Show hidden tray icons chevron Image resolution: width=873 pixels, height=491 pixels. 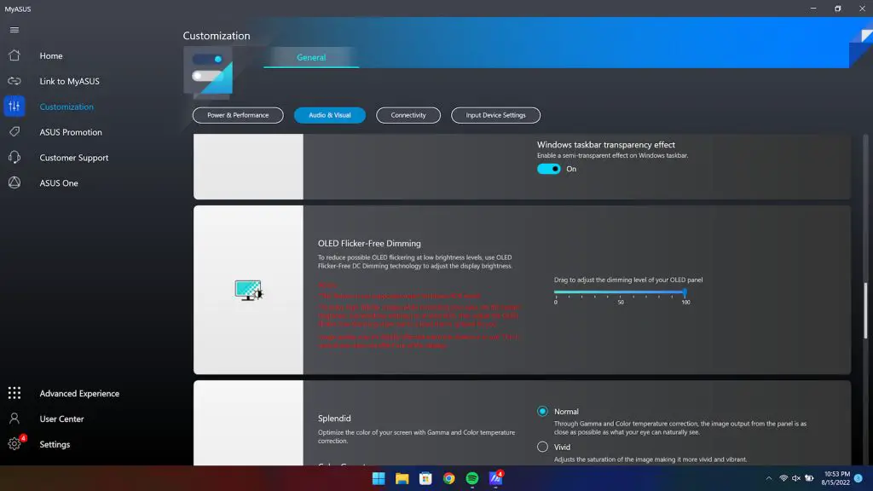(769, 478)
